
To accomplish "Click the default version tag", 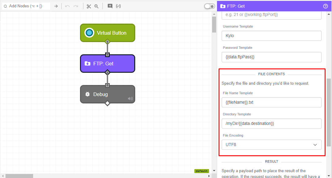I will [202, 171].
